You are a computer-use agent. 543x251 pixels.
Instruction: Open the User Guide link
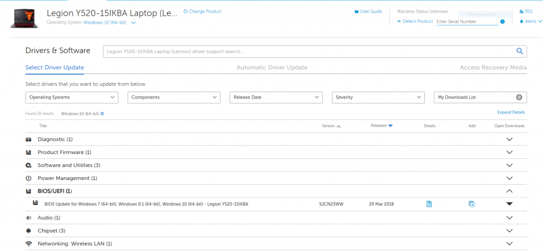[371, 12]
